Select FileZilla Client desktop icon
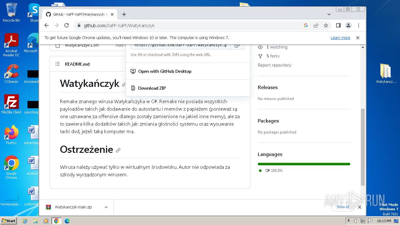 pos(11,104)
